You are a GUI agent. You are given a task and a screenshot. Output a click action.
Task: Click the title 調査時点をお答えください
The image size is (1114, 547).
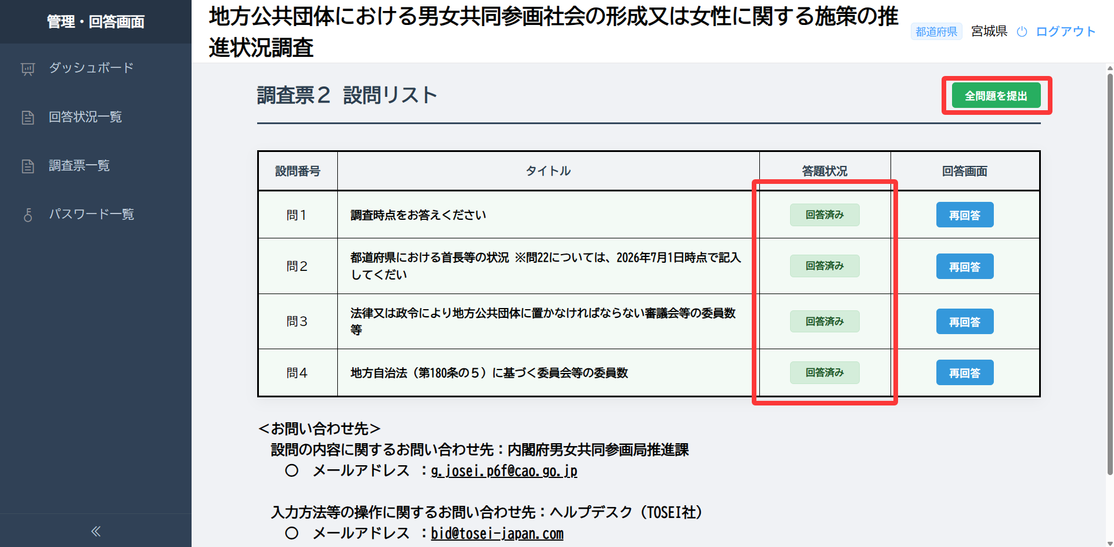pyautogui.click(x=418, y=215)
